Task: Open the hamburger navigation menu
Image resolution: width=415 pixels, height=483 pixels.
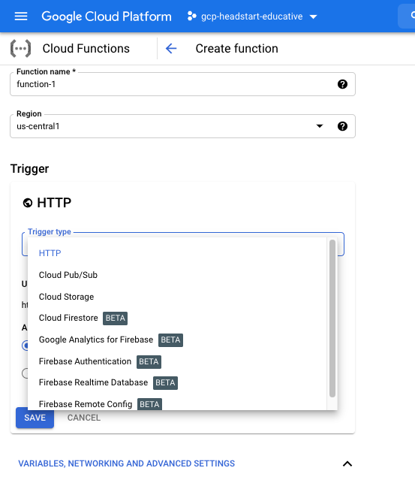Action: 21,17
